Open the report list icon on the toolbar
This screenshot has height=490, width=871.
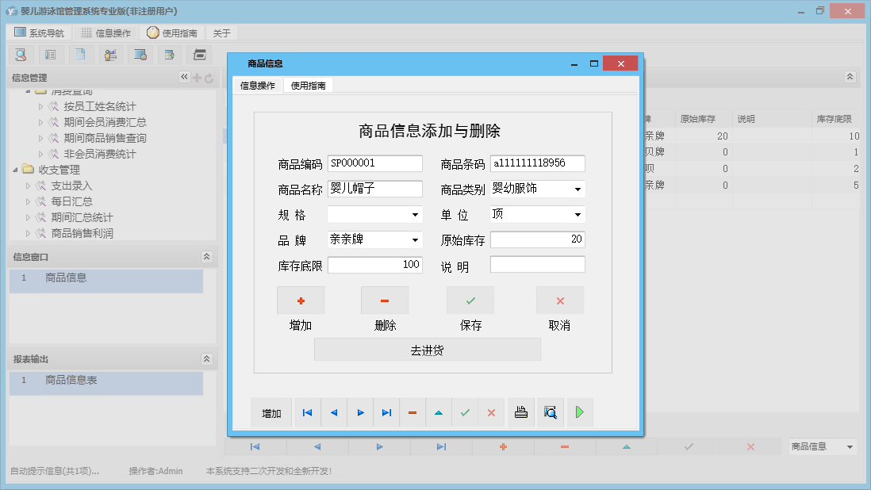click(x=50, y=54)
